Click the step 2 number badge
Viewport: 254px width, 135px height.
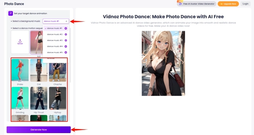point(10,13)
